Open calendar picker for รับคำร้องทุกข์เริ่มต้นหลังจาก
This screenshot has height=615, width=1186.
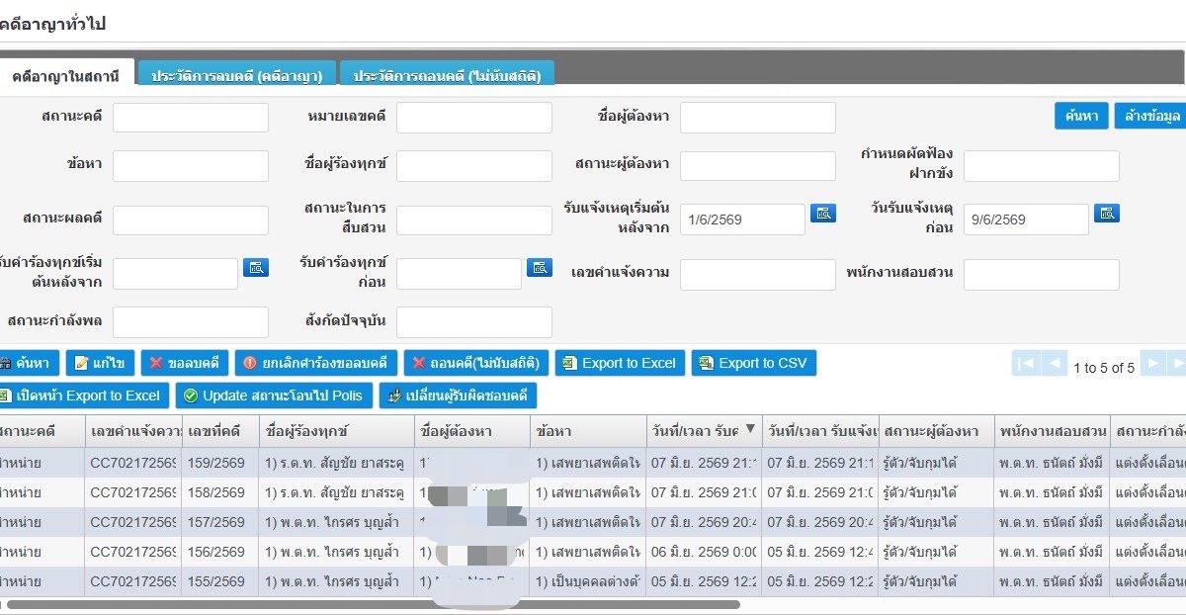pyautogui.click(x=256, y=267)
